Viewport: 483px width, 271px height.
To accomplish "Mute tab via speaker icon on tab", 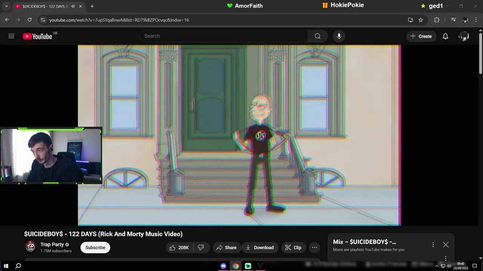I will tap(73, 6).
